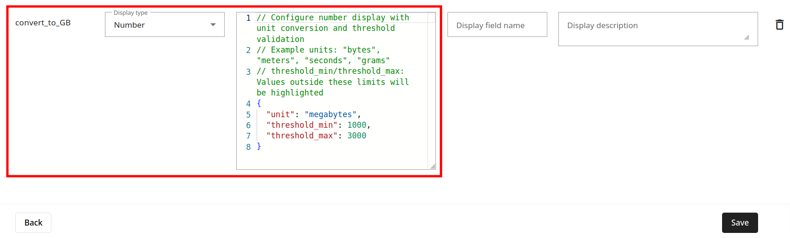Click the closing brace on line 8
790x238 pixels.
[259, 146]
